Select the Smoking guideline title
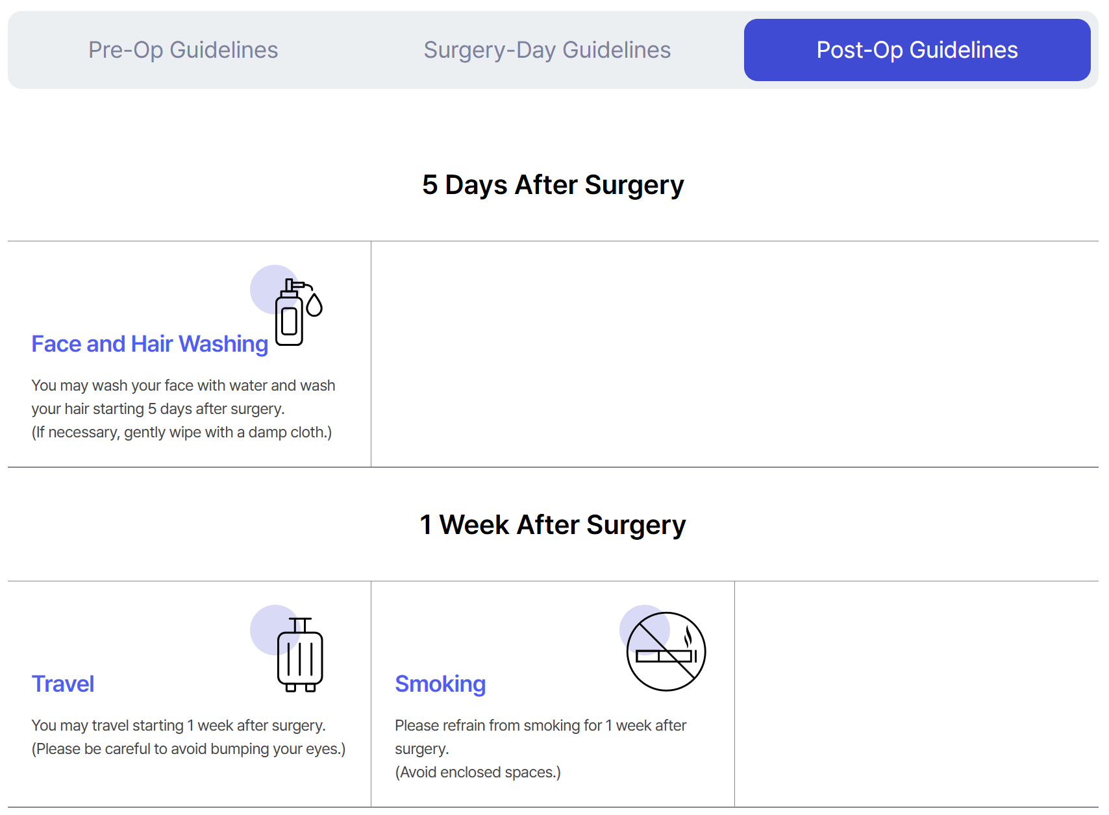1109x815 pixels. tap(440, 684)
